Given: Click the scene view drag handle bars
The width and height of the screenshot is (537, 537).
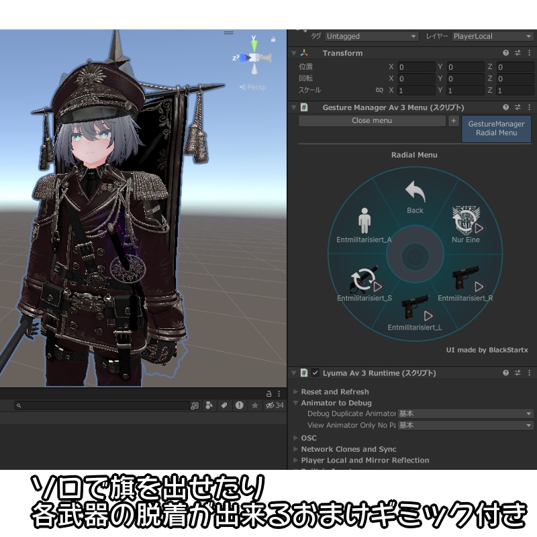Looking at the screenshot, I should (x=229, y=33).
